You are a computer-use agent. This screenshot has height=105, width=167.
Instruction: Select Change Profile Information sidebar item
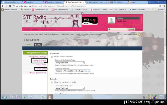pos(35,53)
